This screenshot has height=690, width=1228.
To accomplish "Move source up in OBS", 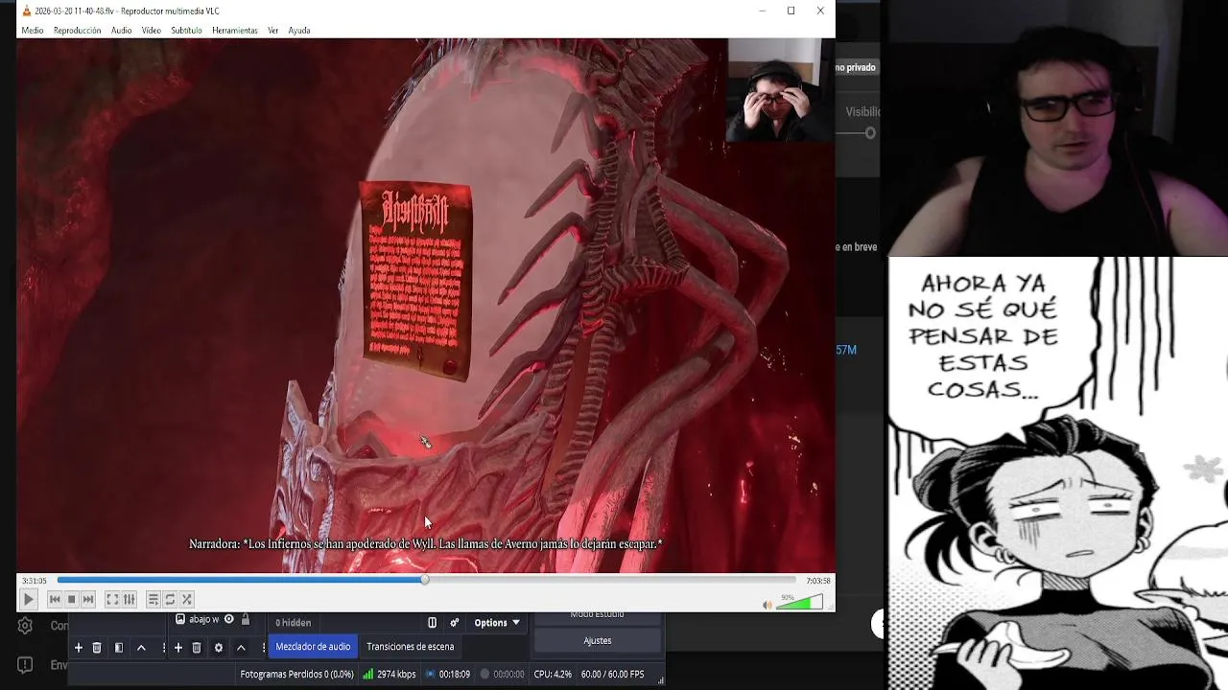I will click(x=241, y=648).
